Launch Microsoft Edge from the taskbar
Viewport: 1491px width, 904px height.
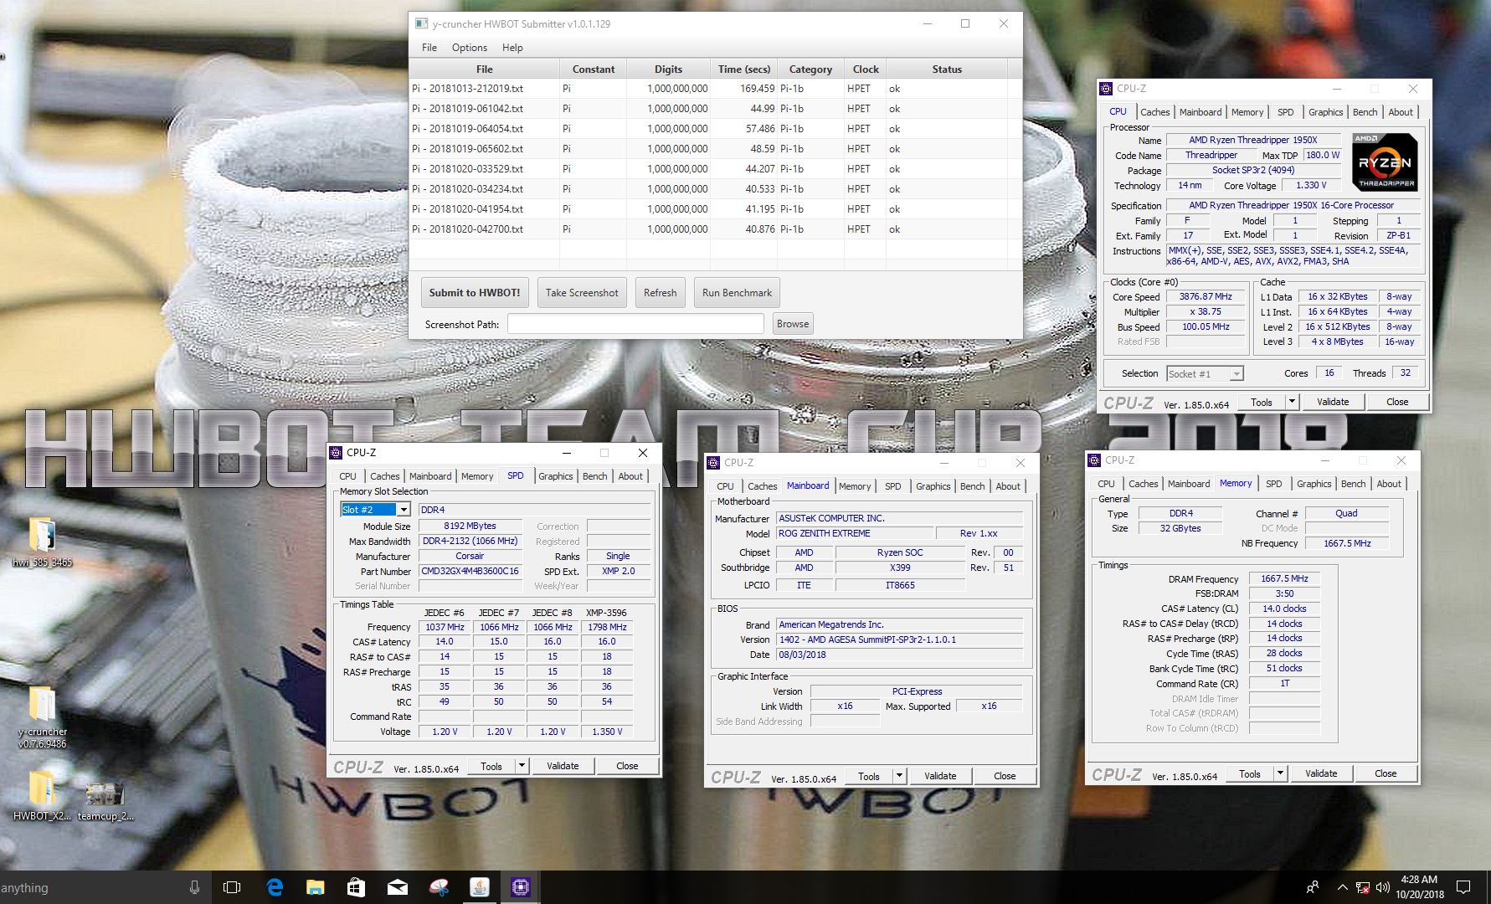click(274, 887)
